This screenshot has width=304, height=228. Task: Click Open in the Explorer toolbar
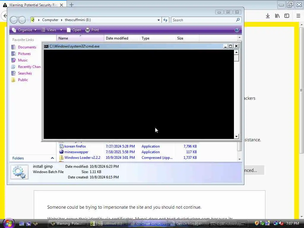[x=74, y=30]
